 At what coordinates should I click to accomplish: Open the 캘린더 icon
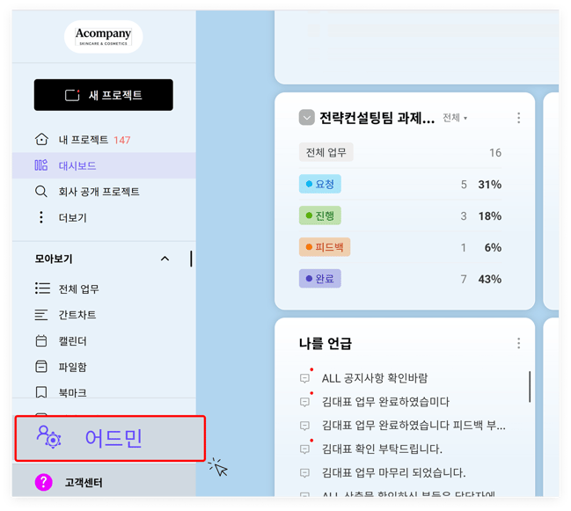[x=41, y=340]
